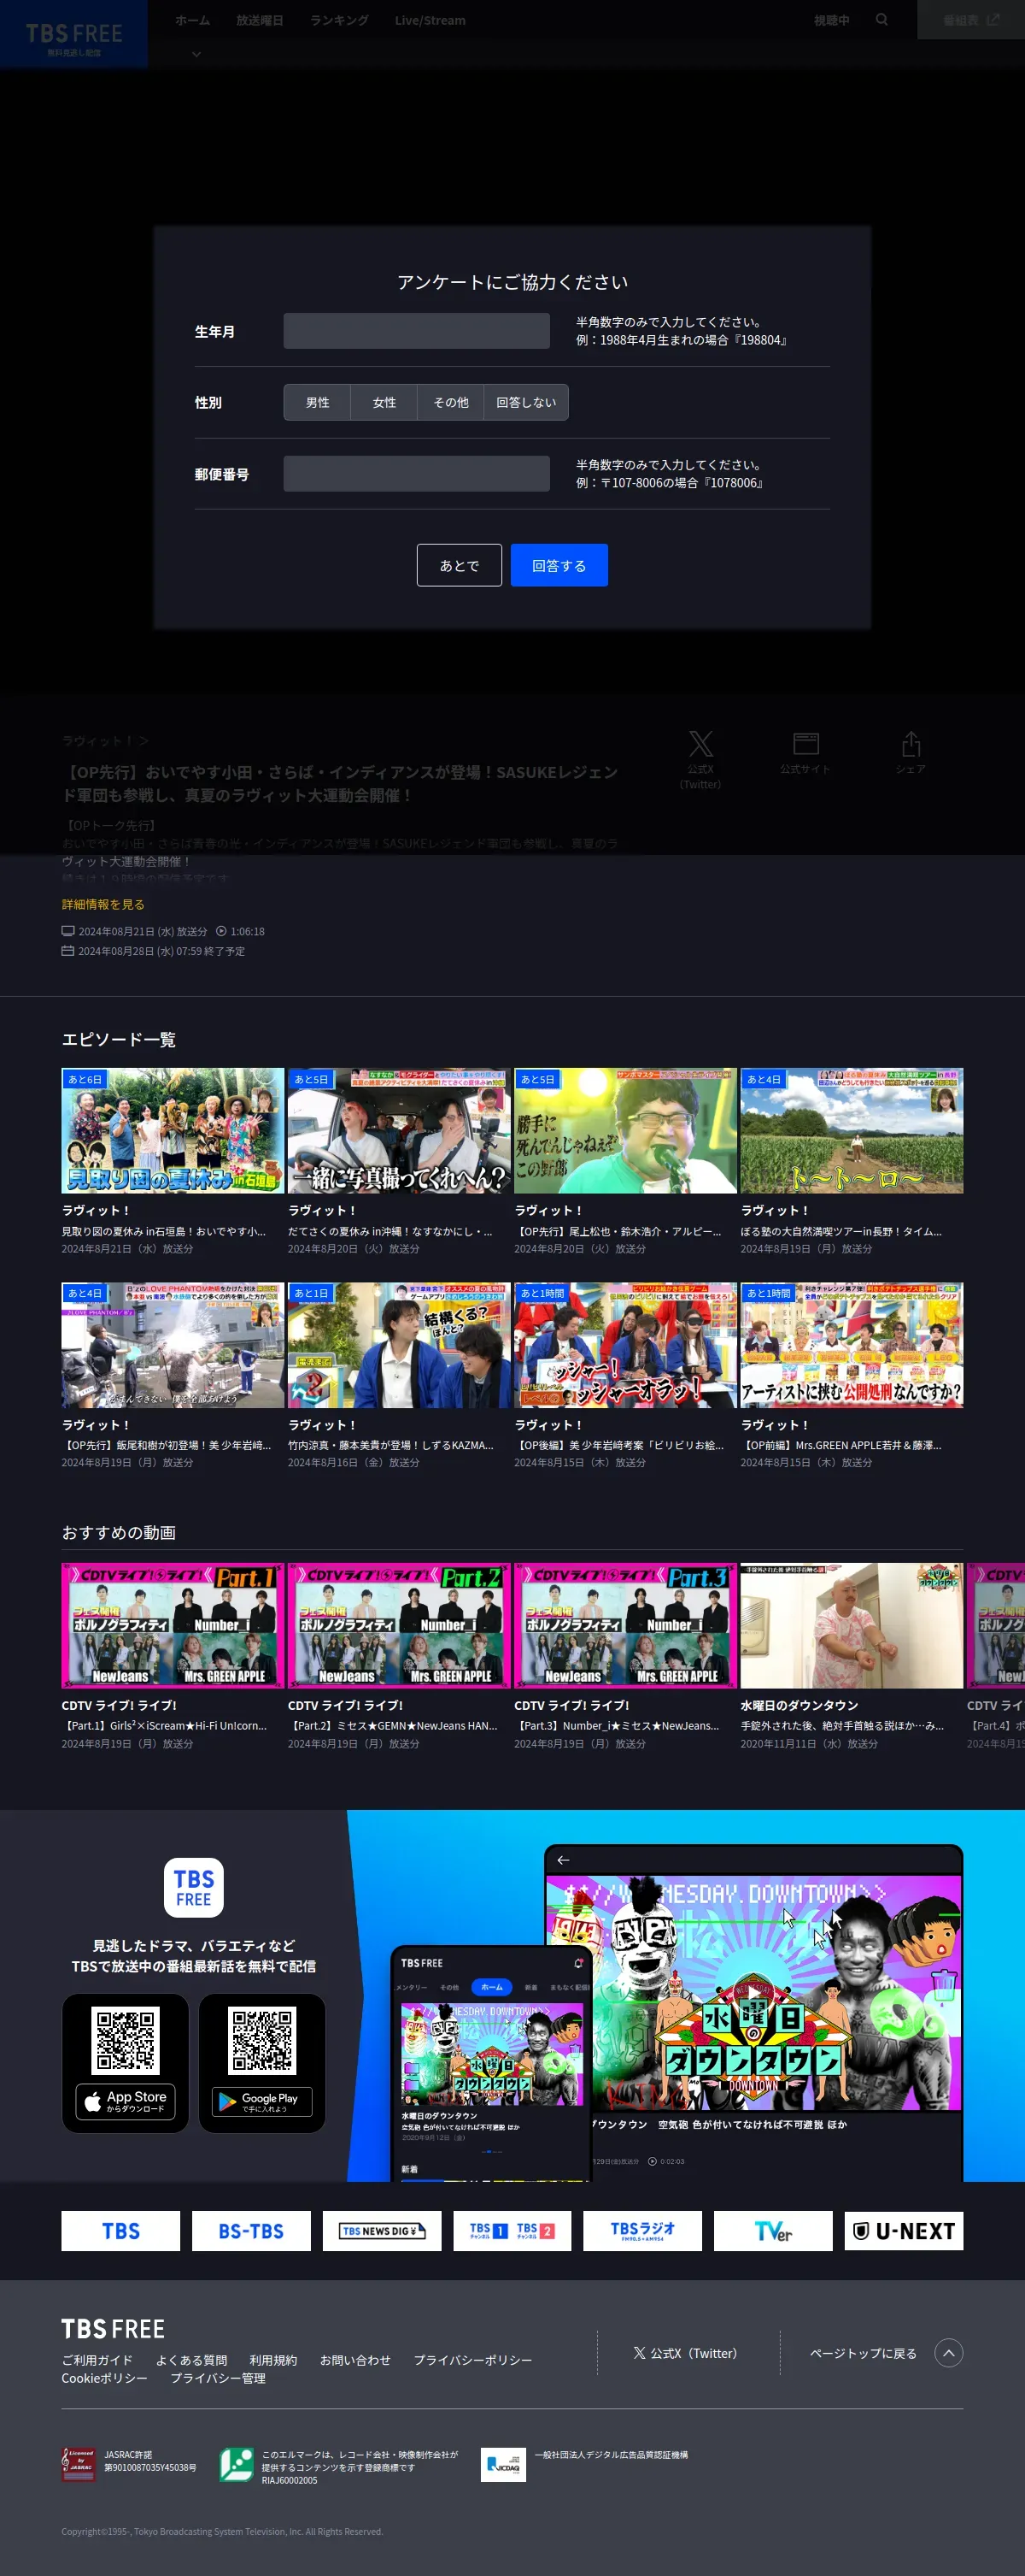Focus the 生年月 input field
Screen dimensions: 1025x2576
(x=417, y=331)
